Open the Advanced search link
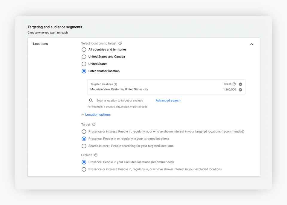Screen dimensions: 287x205 [168, 101]
